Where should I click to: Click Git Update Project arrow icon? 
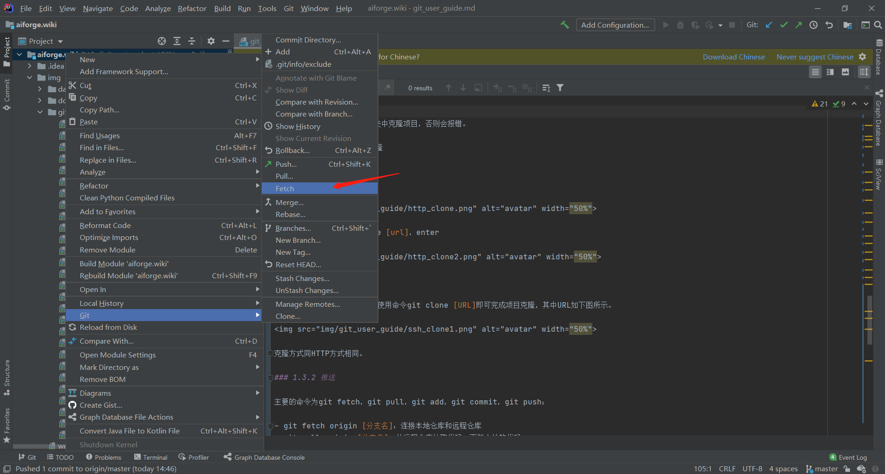point(769,25)
